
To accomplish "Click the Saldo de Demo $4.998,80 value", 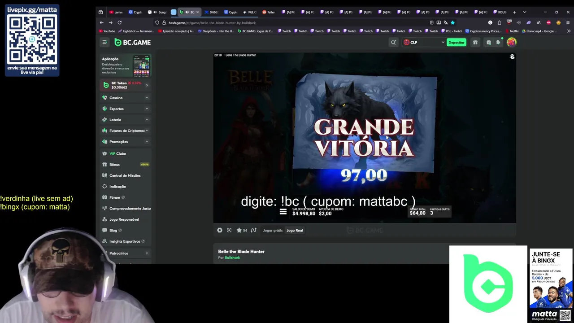I will 304,214.
